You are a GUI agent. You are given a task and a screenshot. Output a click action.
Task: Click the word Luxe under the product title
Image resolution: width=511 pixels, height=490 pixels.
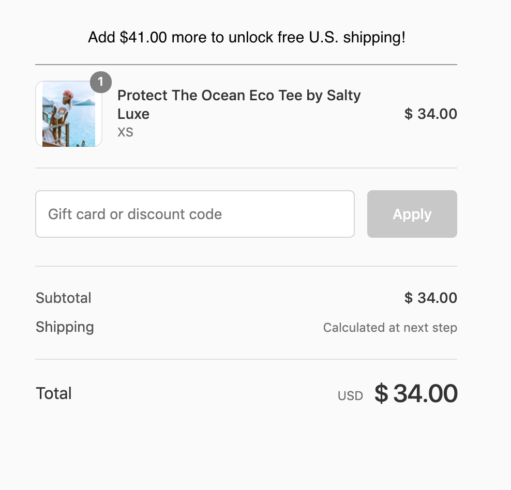coord(133,114)
